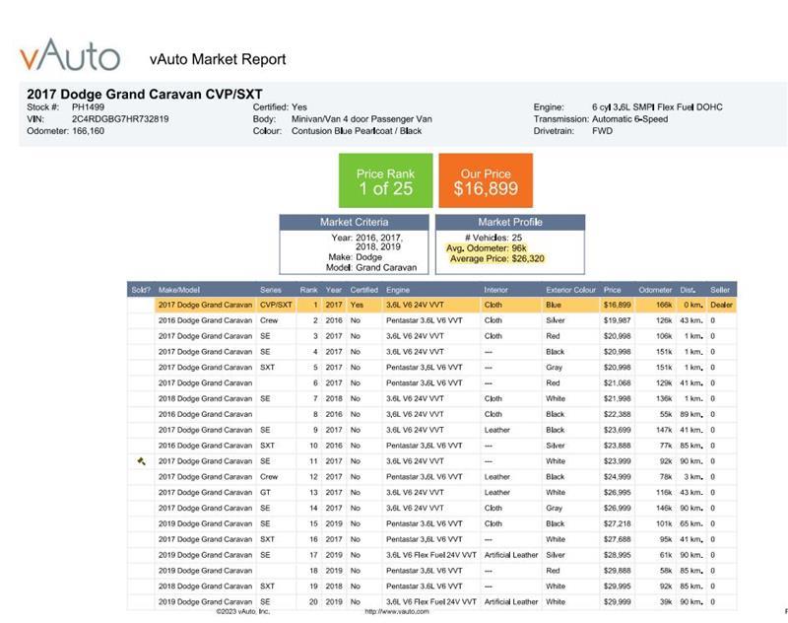This screenshot has height=623, width=788.
Task: Click the Market Profile panel header
Action: pyautogui.click(x=510, y=222)
